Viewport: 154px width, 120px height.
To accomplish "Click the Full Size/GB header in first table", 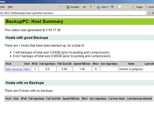I will (x=64, y=64).
